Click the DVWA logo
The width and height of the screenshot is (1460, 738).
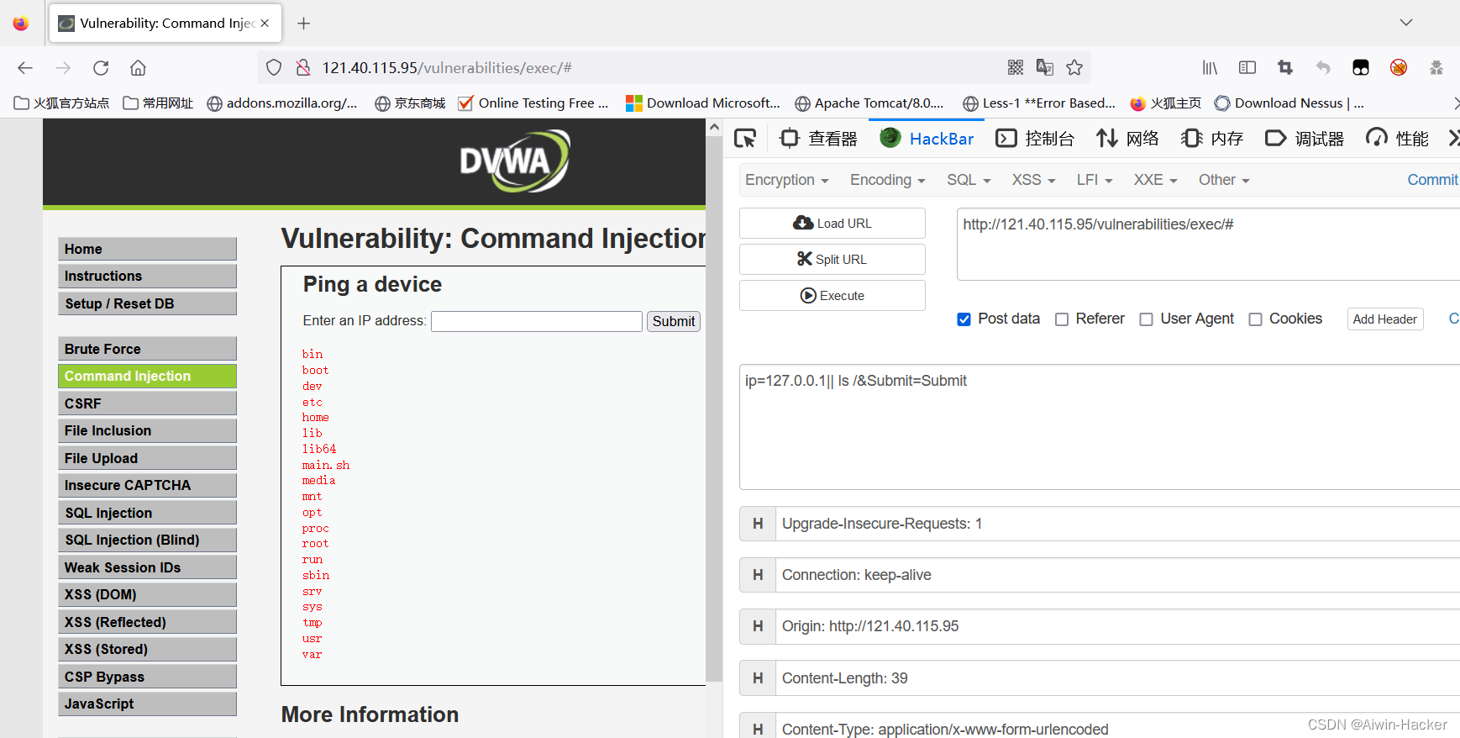(x=514, y=161)
